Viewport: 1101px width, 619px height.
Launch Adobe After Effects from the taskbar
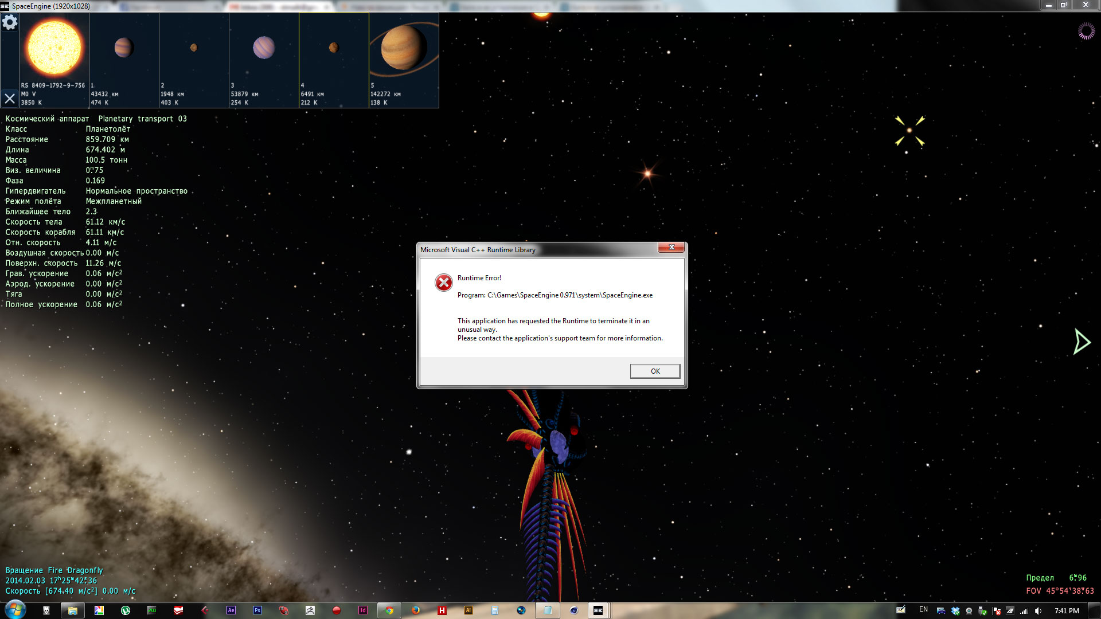(231, 610)
